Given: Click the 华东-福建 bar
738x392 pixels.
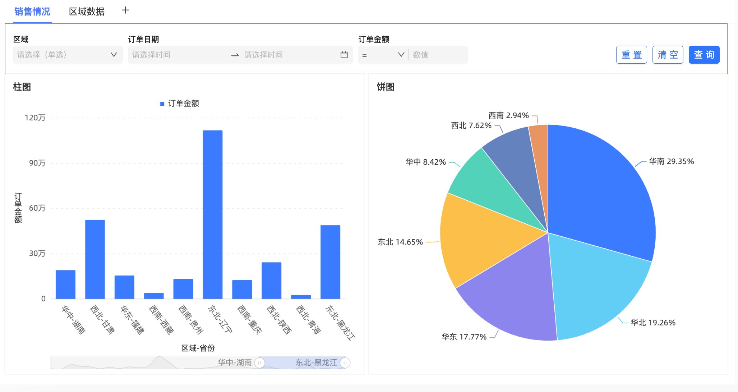Looking at the screenshot, I should click(x=124, y=287).
